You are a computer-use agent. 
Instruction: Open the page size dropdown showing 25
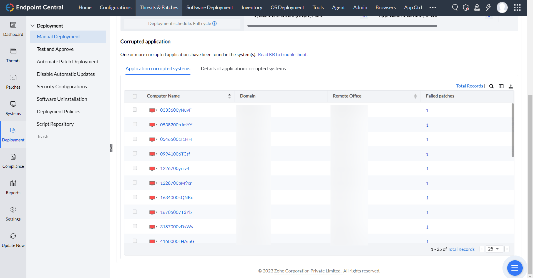[494, 249]
